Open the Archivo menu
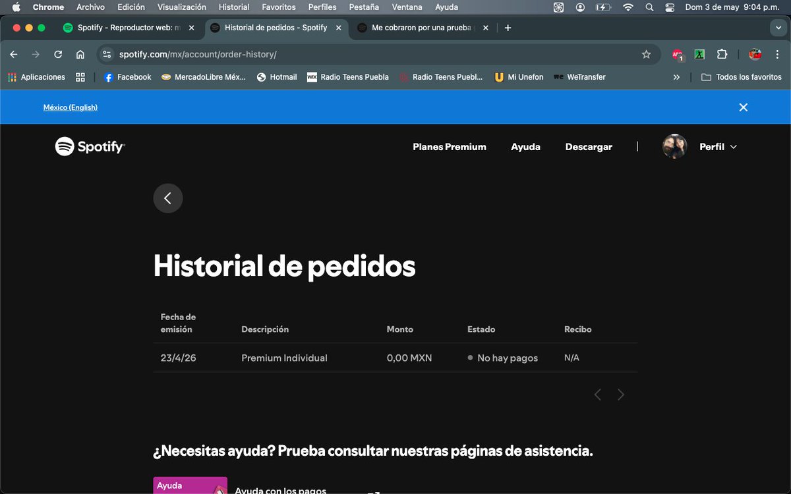 tap(90, 7)
